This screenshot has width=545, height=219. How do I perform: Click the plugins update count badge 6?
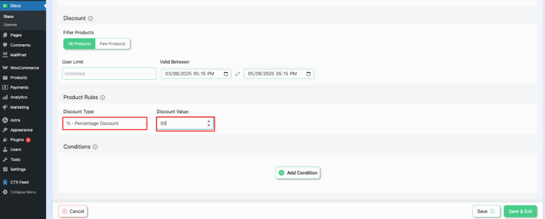(x=28, y=140)
